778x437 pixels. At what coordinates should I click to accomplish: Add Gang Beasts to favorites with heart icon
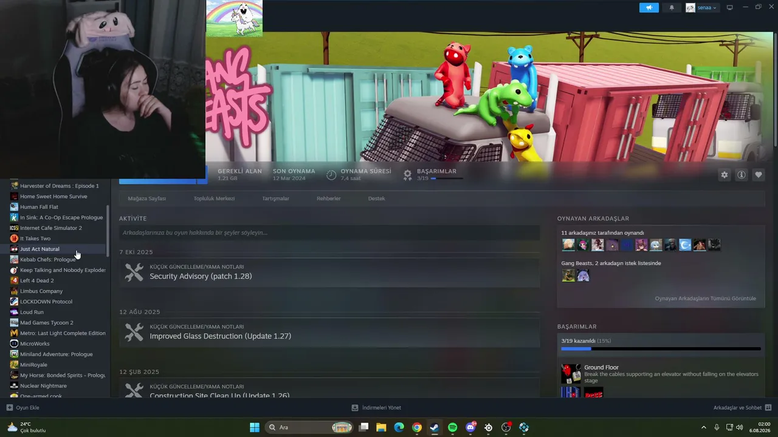[759, 175]
